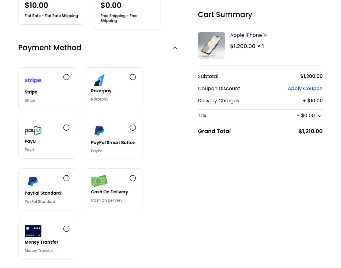Choose PayPal Standard radio option
This screenshot has height=268, width=341.
(x=66, y=178)
